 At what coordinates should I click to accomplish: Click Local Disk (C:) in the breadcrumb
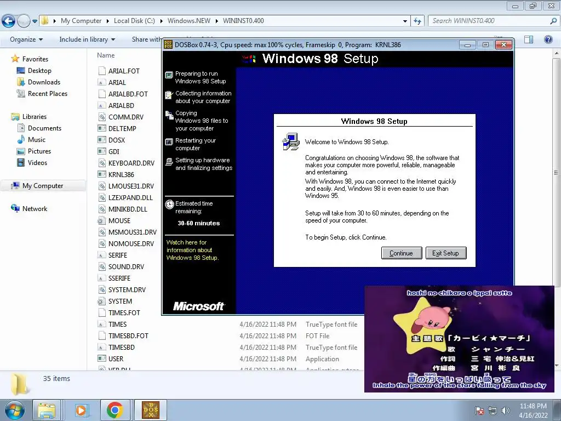pyautogui.click(x=134, y=21)
